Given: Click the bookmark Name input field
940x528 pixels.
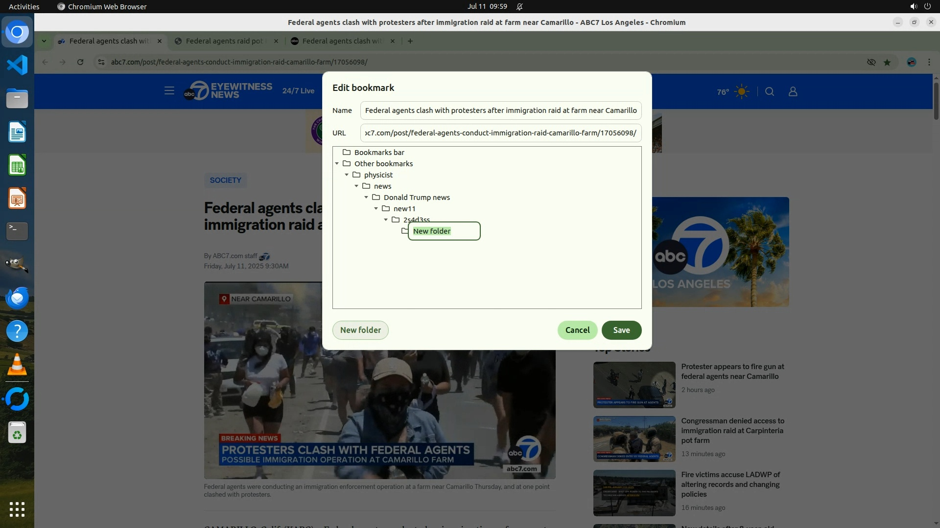Looking at the screenshot, I should (x=500, y=110).
